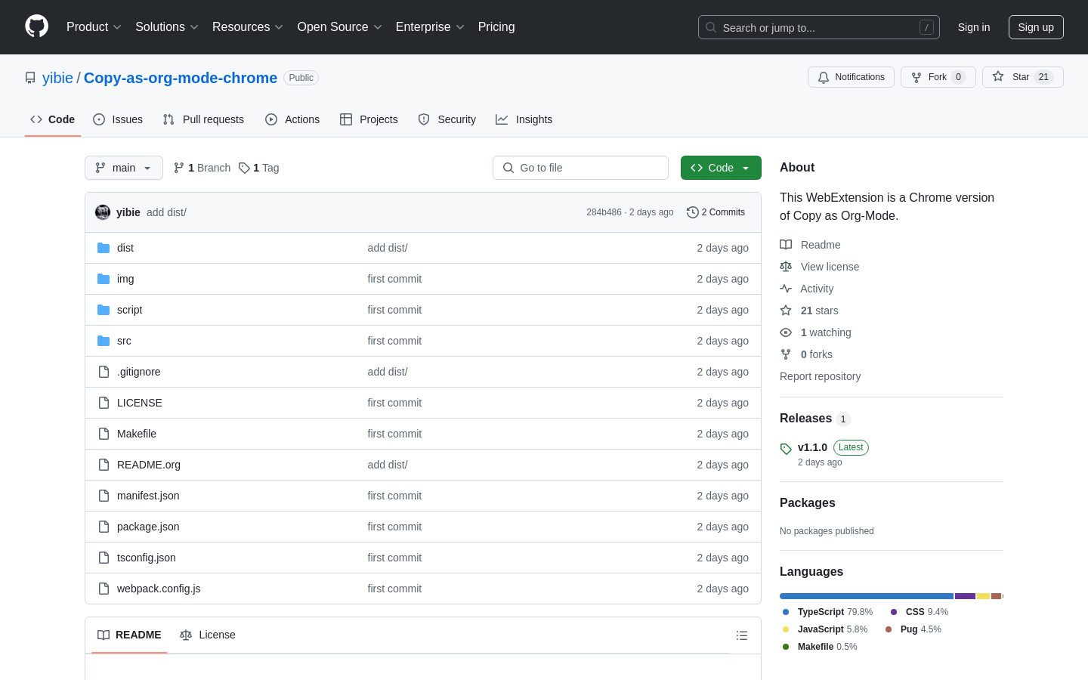Image resolution: width=1088 pixels, height=680 pixels.
Task: Open the Projects tab
Action: [x=369, y=119]
